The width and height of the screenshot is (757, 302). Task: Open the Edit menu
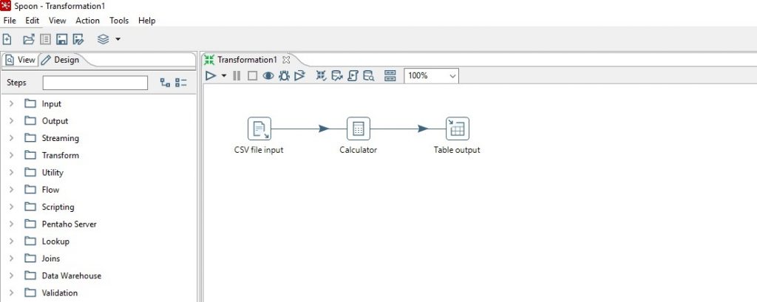tap(33, 20)
